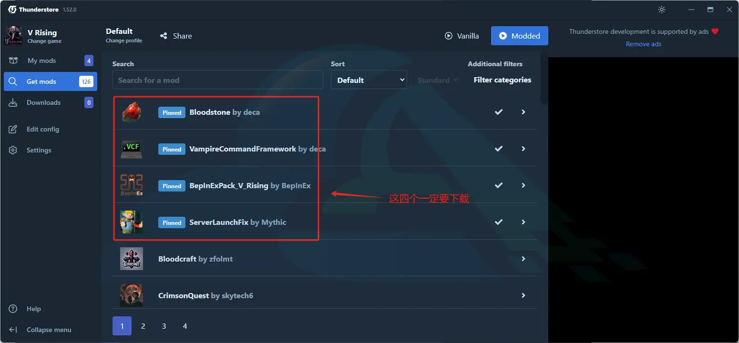Launch game with the Modded button
Viewport: 739px width, 343px height.
(520, 36)
